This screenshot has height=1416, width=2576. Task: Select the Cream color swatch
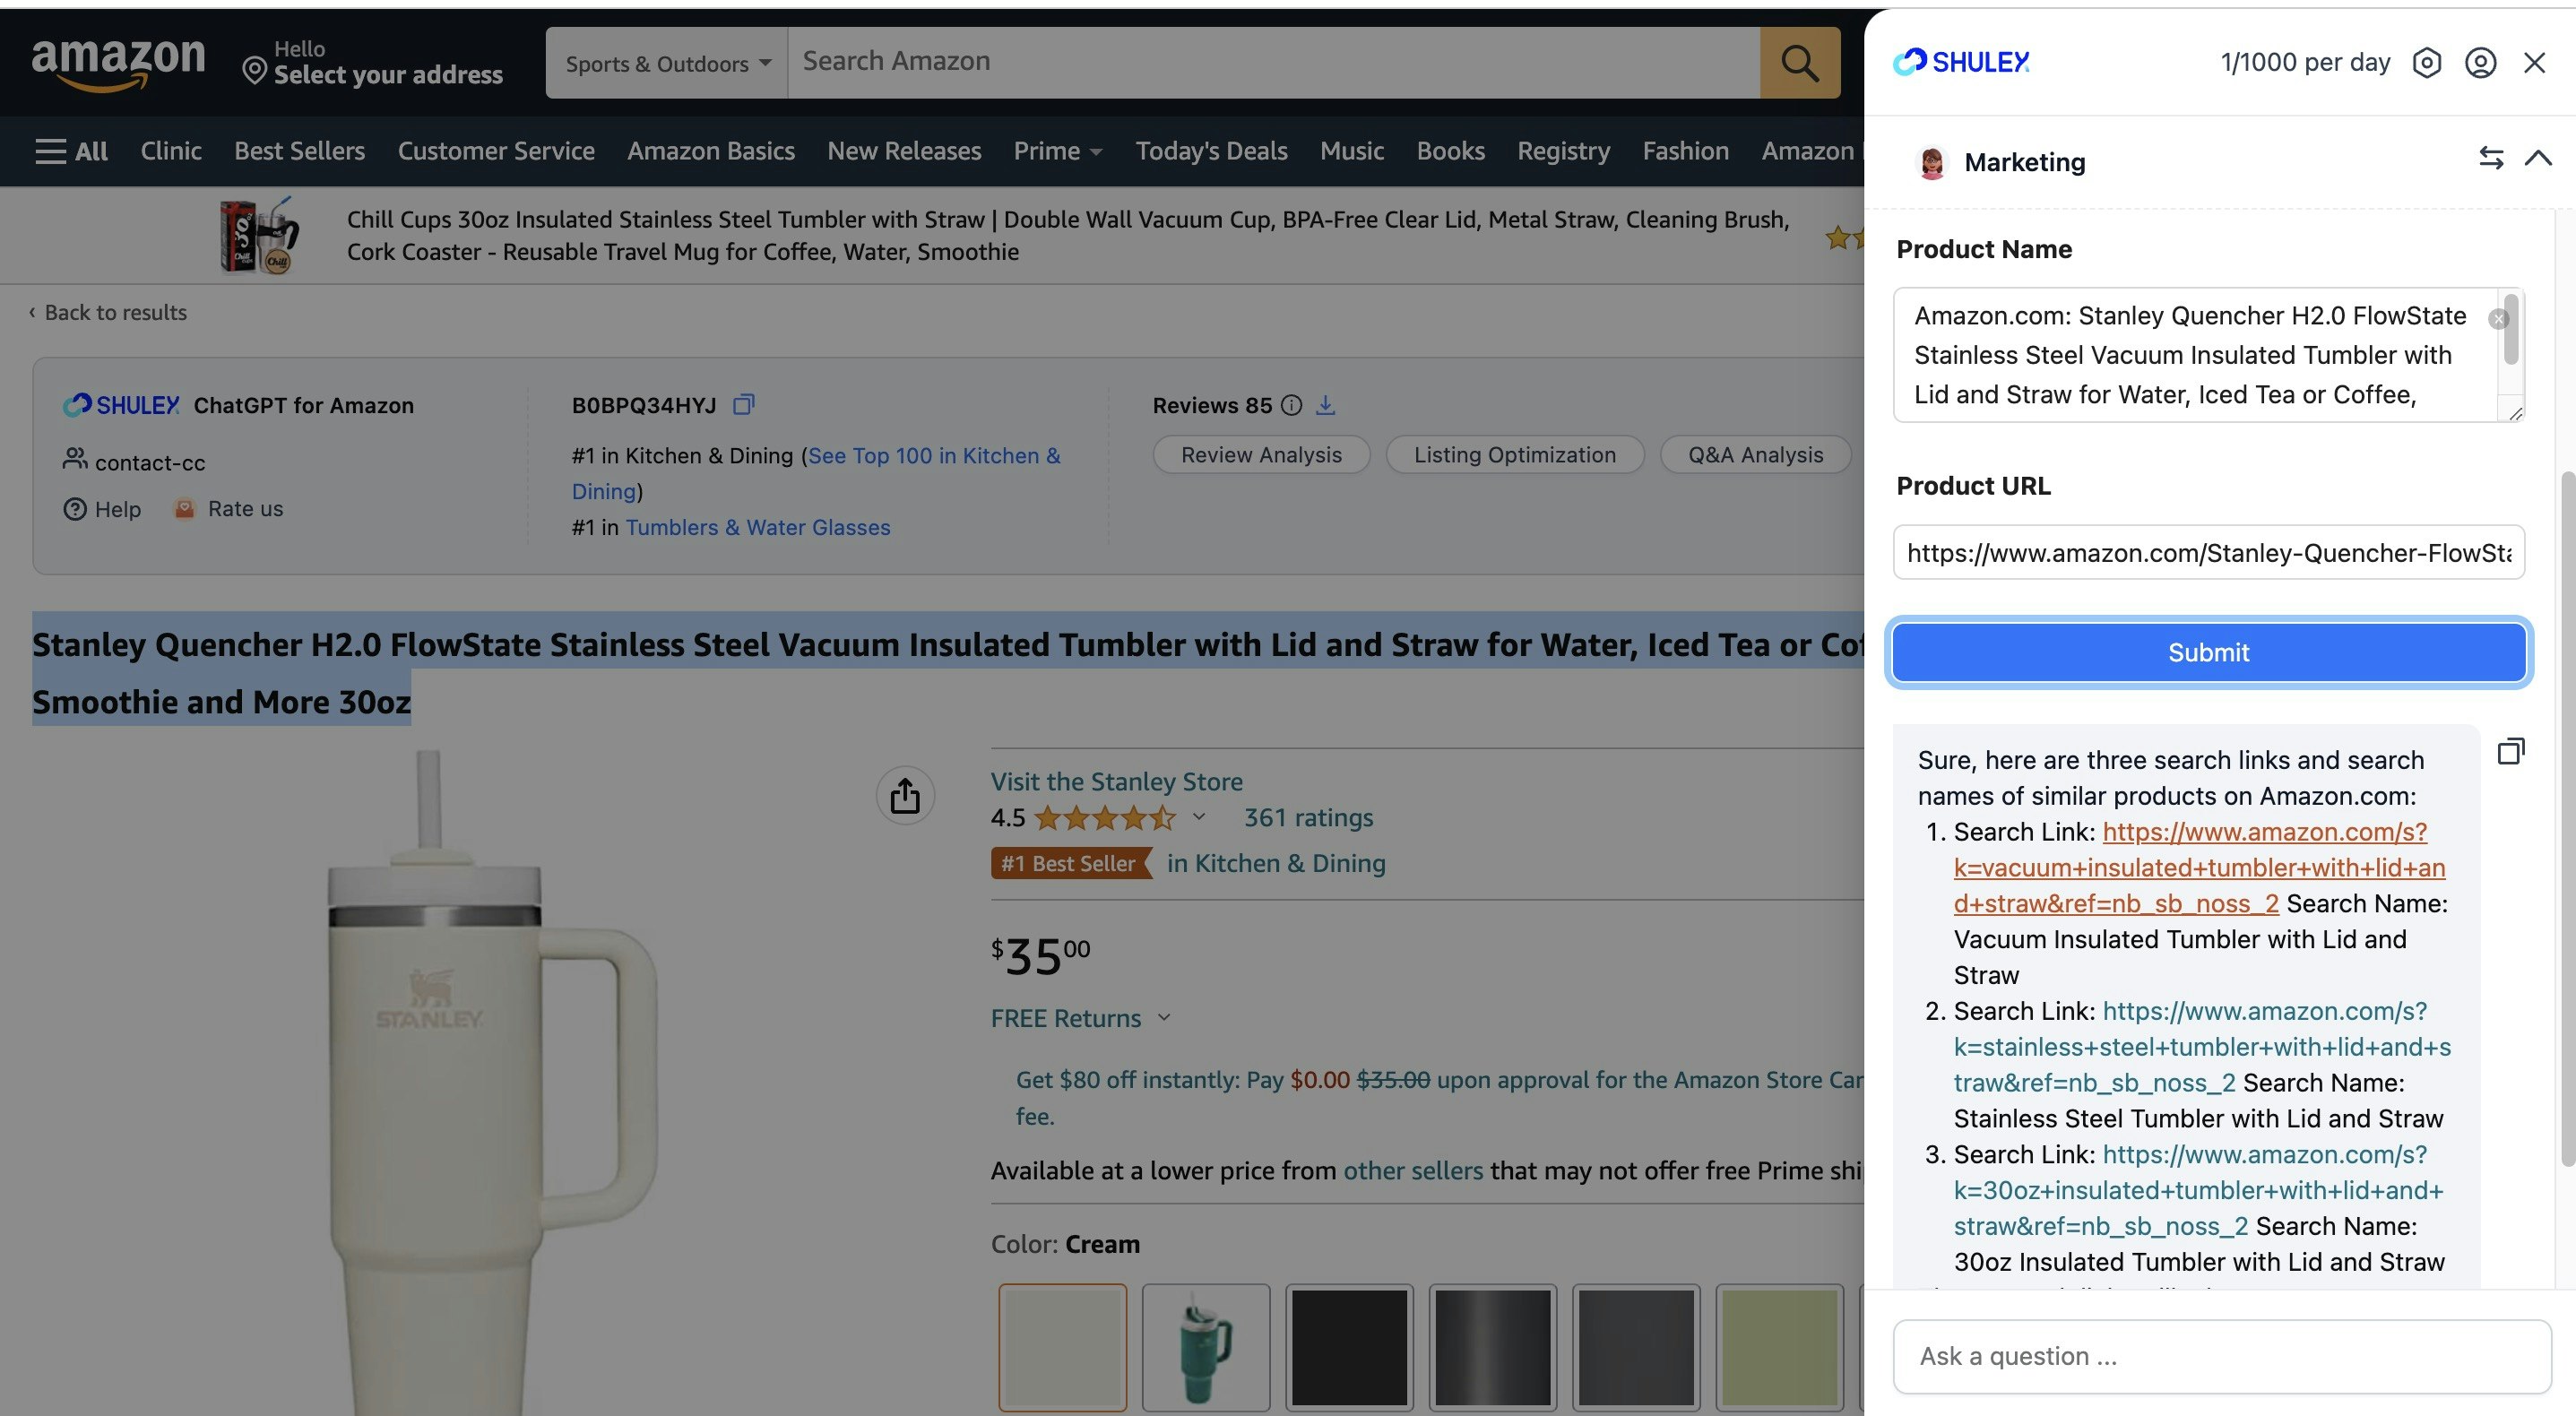pyautogui.click(x=1062, y=1347)
